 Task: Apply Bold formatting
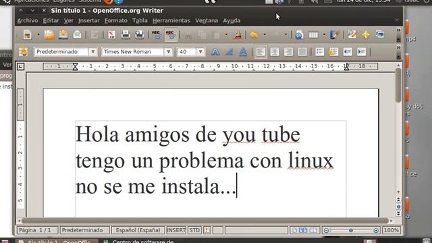(x=215, y=52)
